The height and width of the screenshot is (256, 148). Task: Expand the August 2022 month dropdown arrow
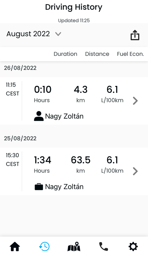(x=58, y=34)
